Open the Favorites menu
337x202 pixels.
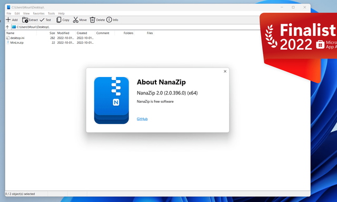point(38,13)
